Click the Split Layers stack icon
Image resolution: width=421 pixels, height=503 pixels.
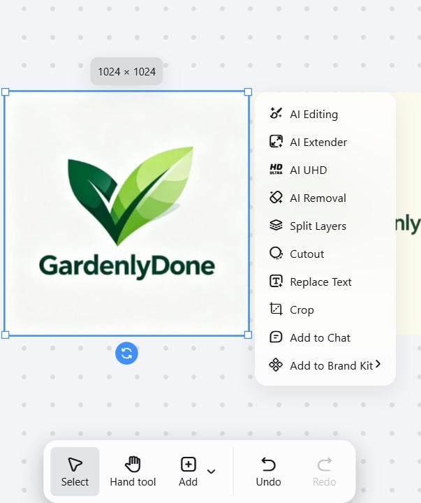[276, 226]
